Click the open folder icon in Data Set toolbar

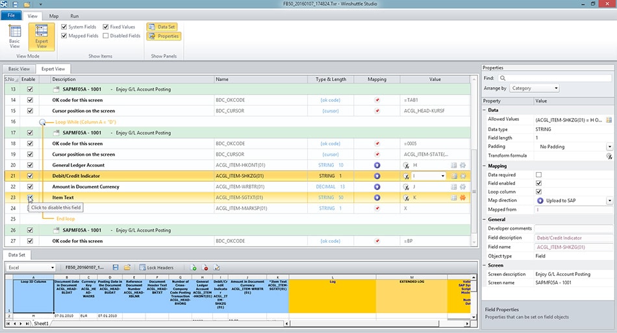127,267
